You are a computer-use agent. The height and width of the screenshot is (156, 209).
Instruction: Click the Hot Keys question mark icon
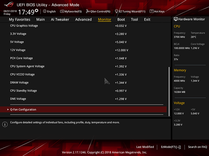[151, 11]
